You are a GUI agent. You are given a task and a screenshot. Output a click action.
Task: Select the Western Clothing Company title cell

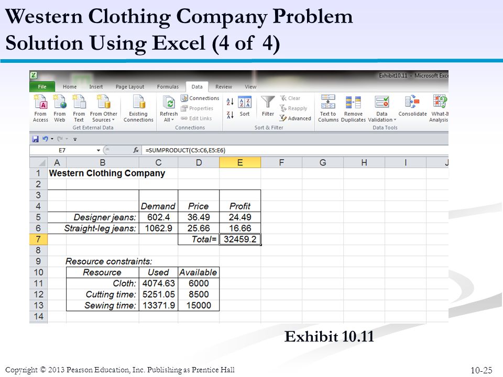(x=107, y=173)
